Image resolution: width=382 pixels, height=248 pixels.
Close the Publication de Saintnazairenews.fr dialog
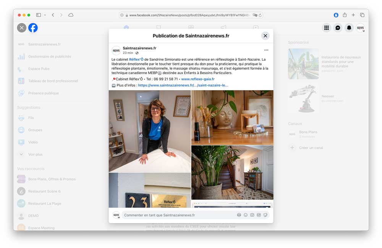point(265,36)
